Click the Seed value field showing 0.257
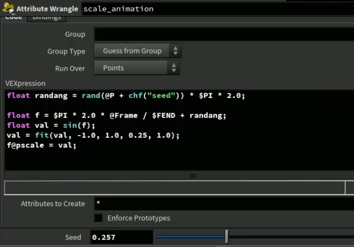Image resolution: width=354 pixels, height=247 pixels. click(122, 237)
